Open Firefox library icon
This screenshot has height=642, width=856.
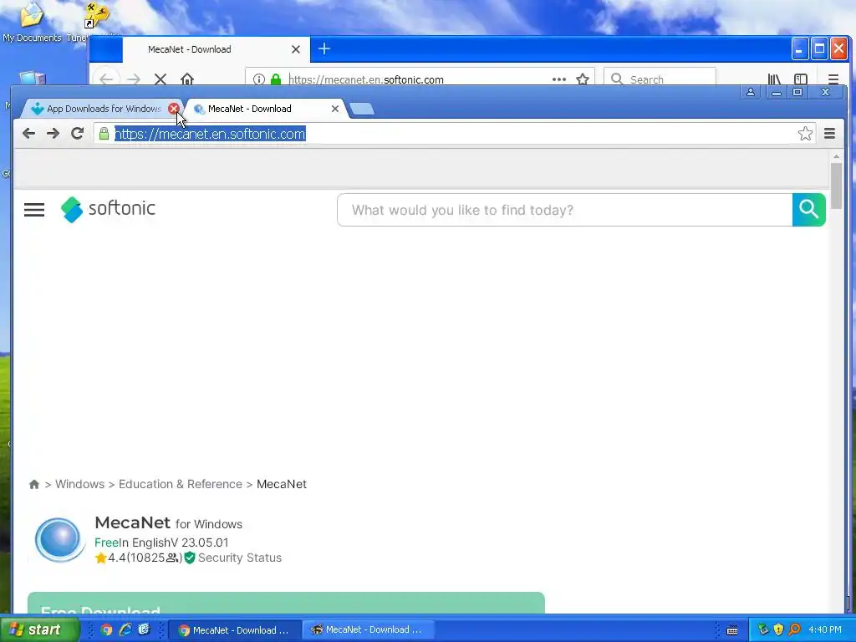(774, 79)
